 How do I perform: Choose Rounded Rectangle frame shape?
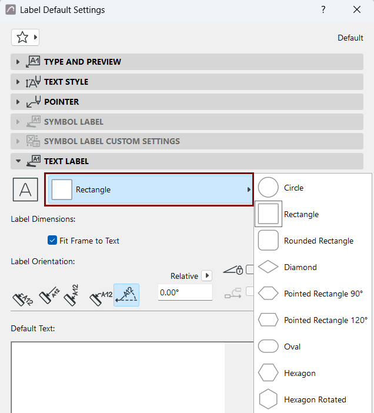(313, 241)
